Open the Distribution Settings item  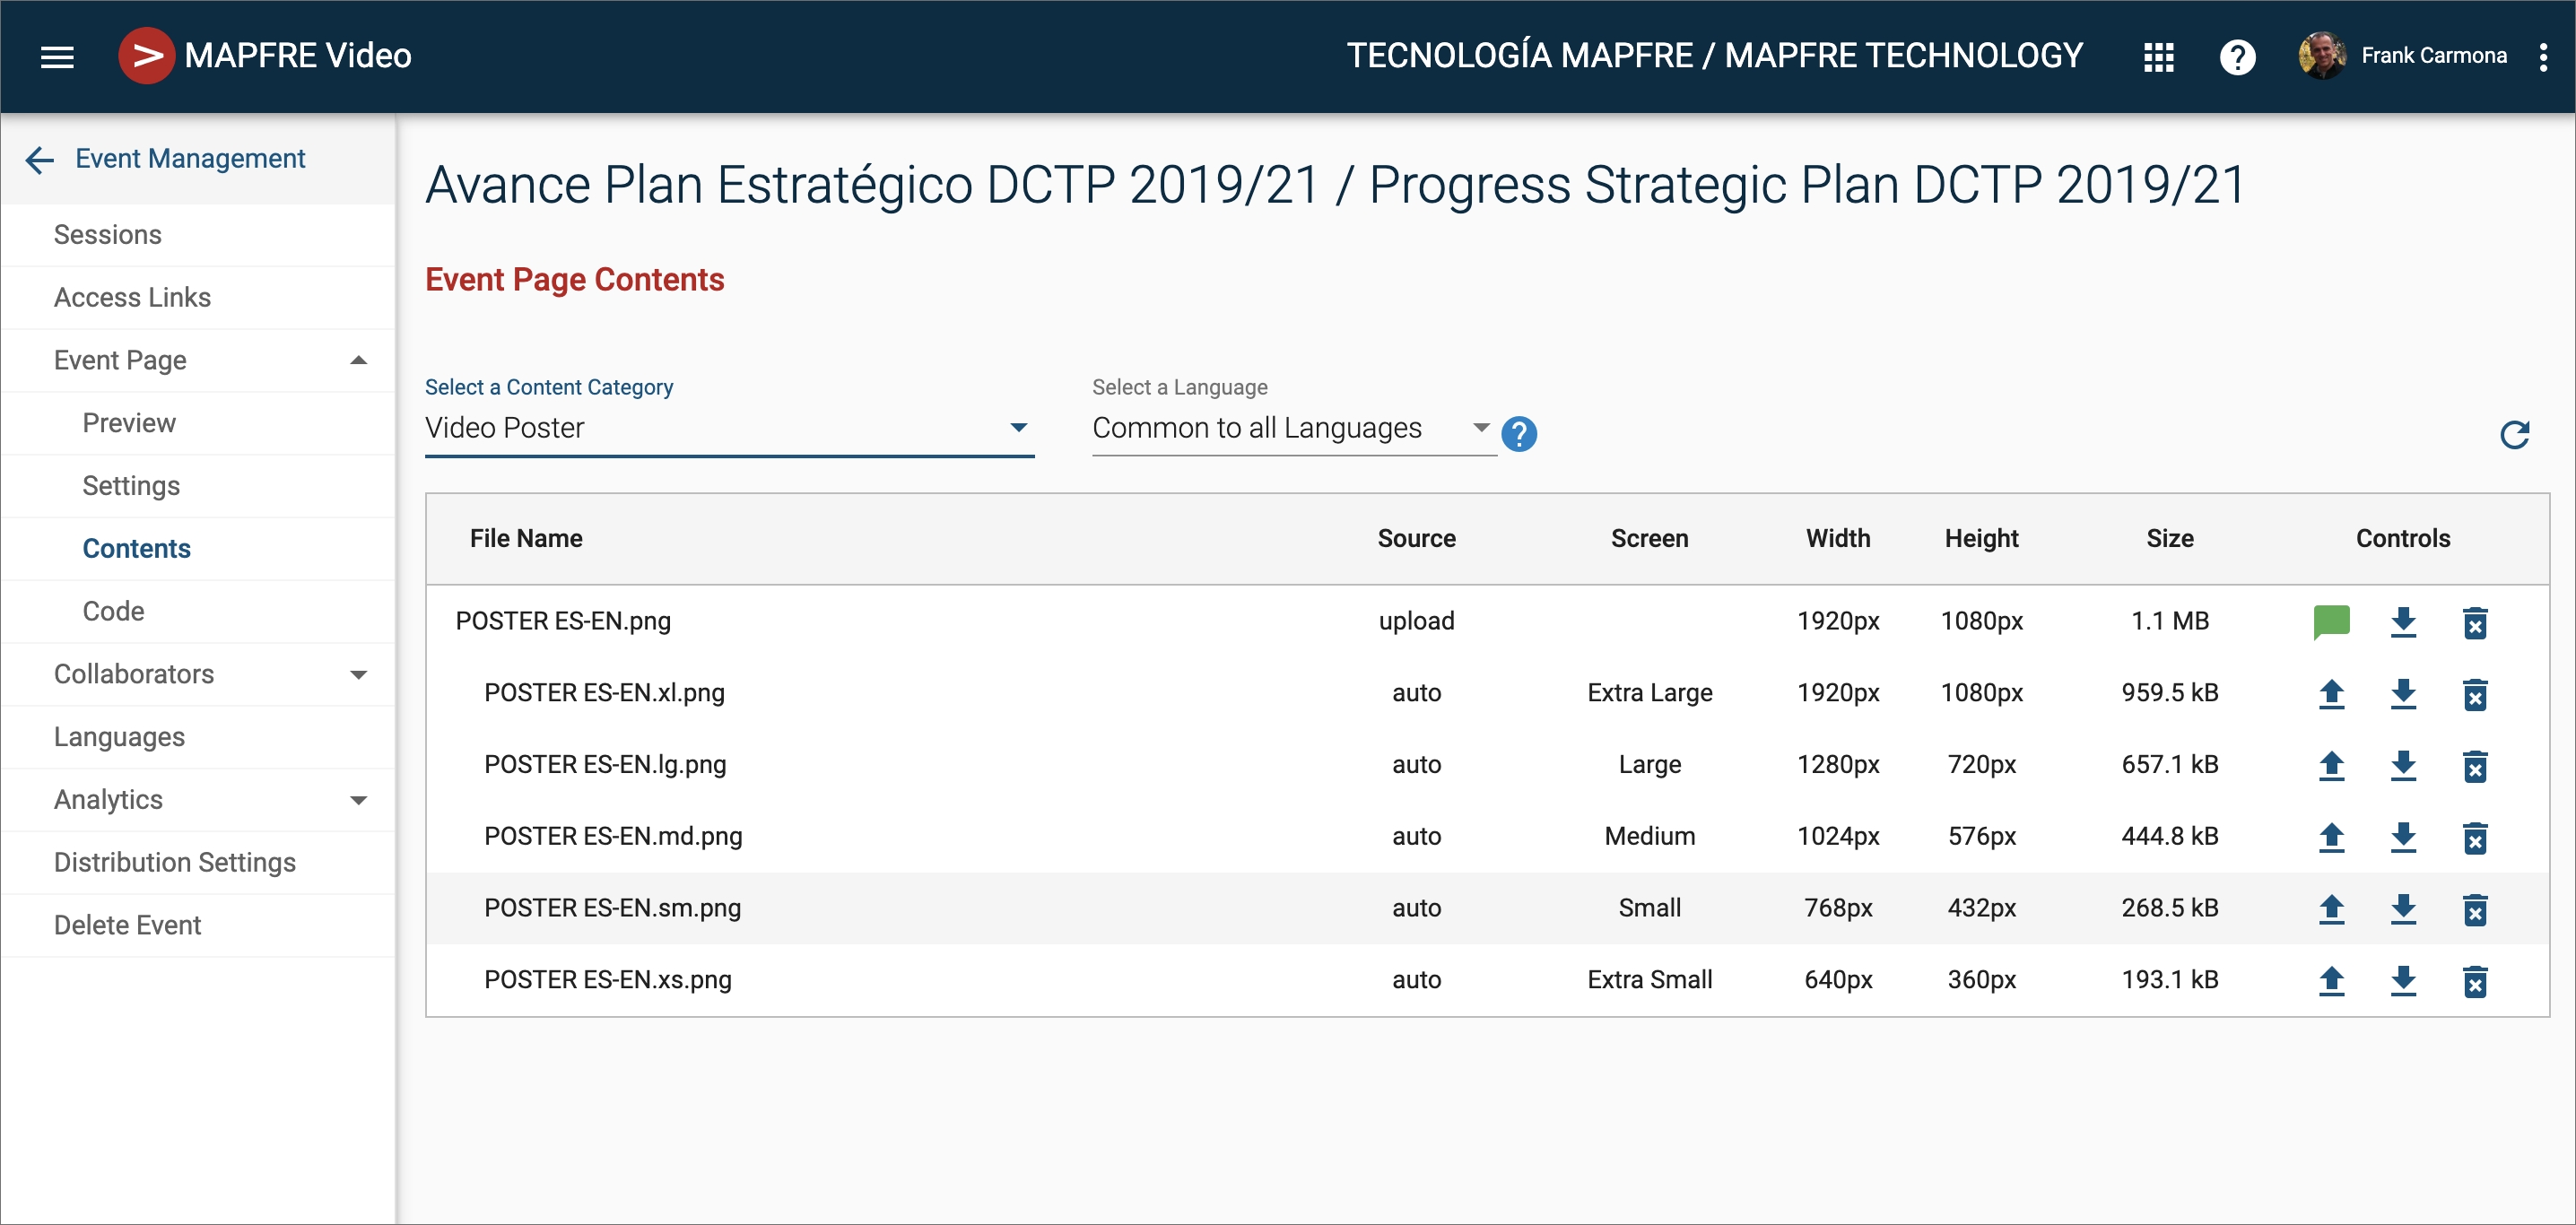pos(175,862)
